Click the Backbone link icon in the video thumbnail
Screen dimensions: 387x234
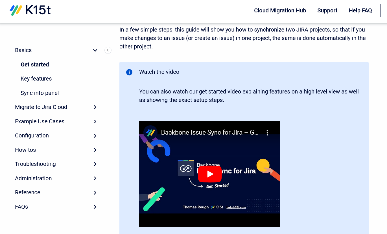[x=186, y=168]
